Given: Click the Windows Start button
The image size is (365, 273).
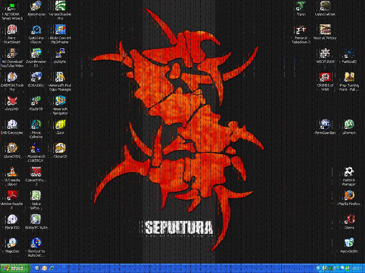Looking at the screenshot, I should (x=15, y=268).
